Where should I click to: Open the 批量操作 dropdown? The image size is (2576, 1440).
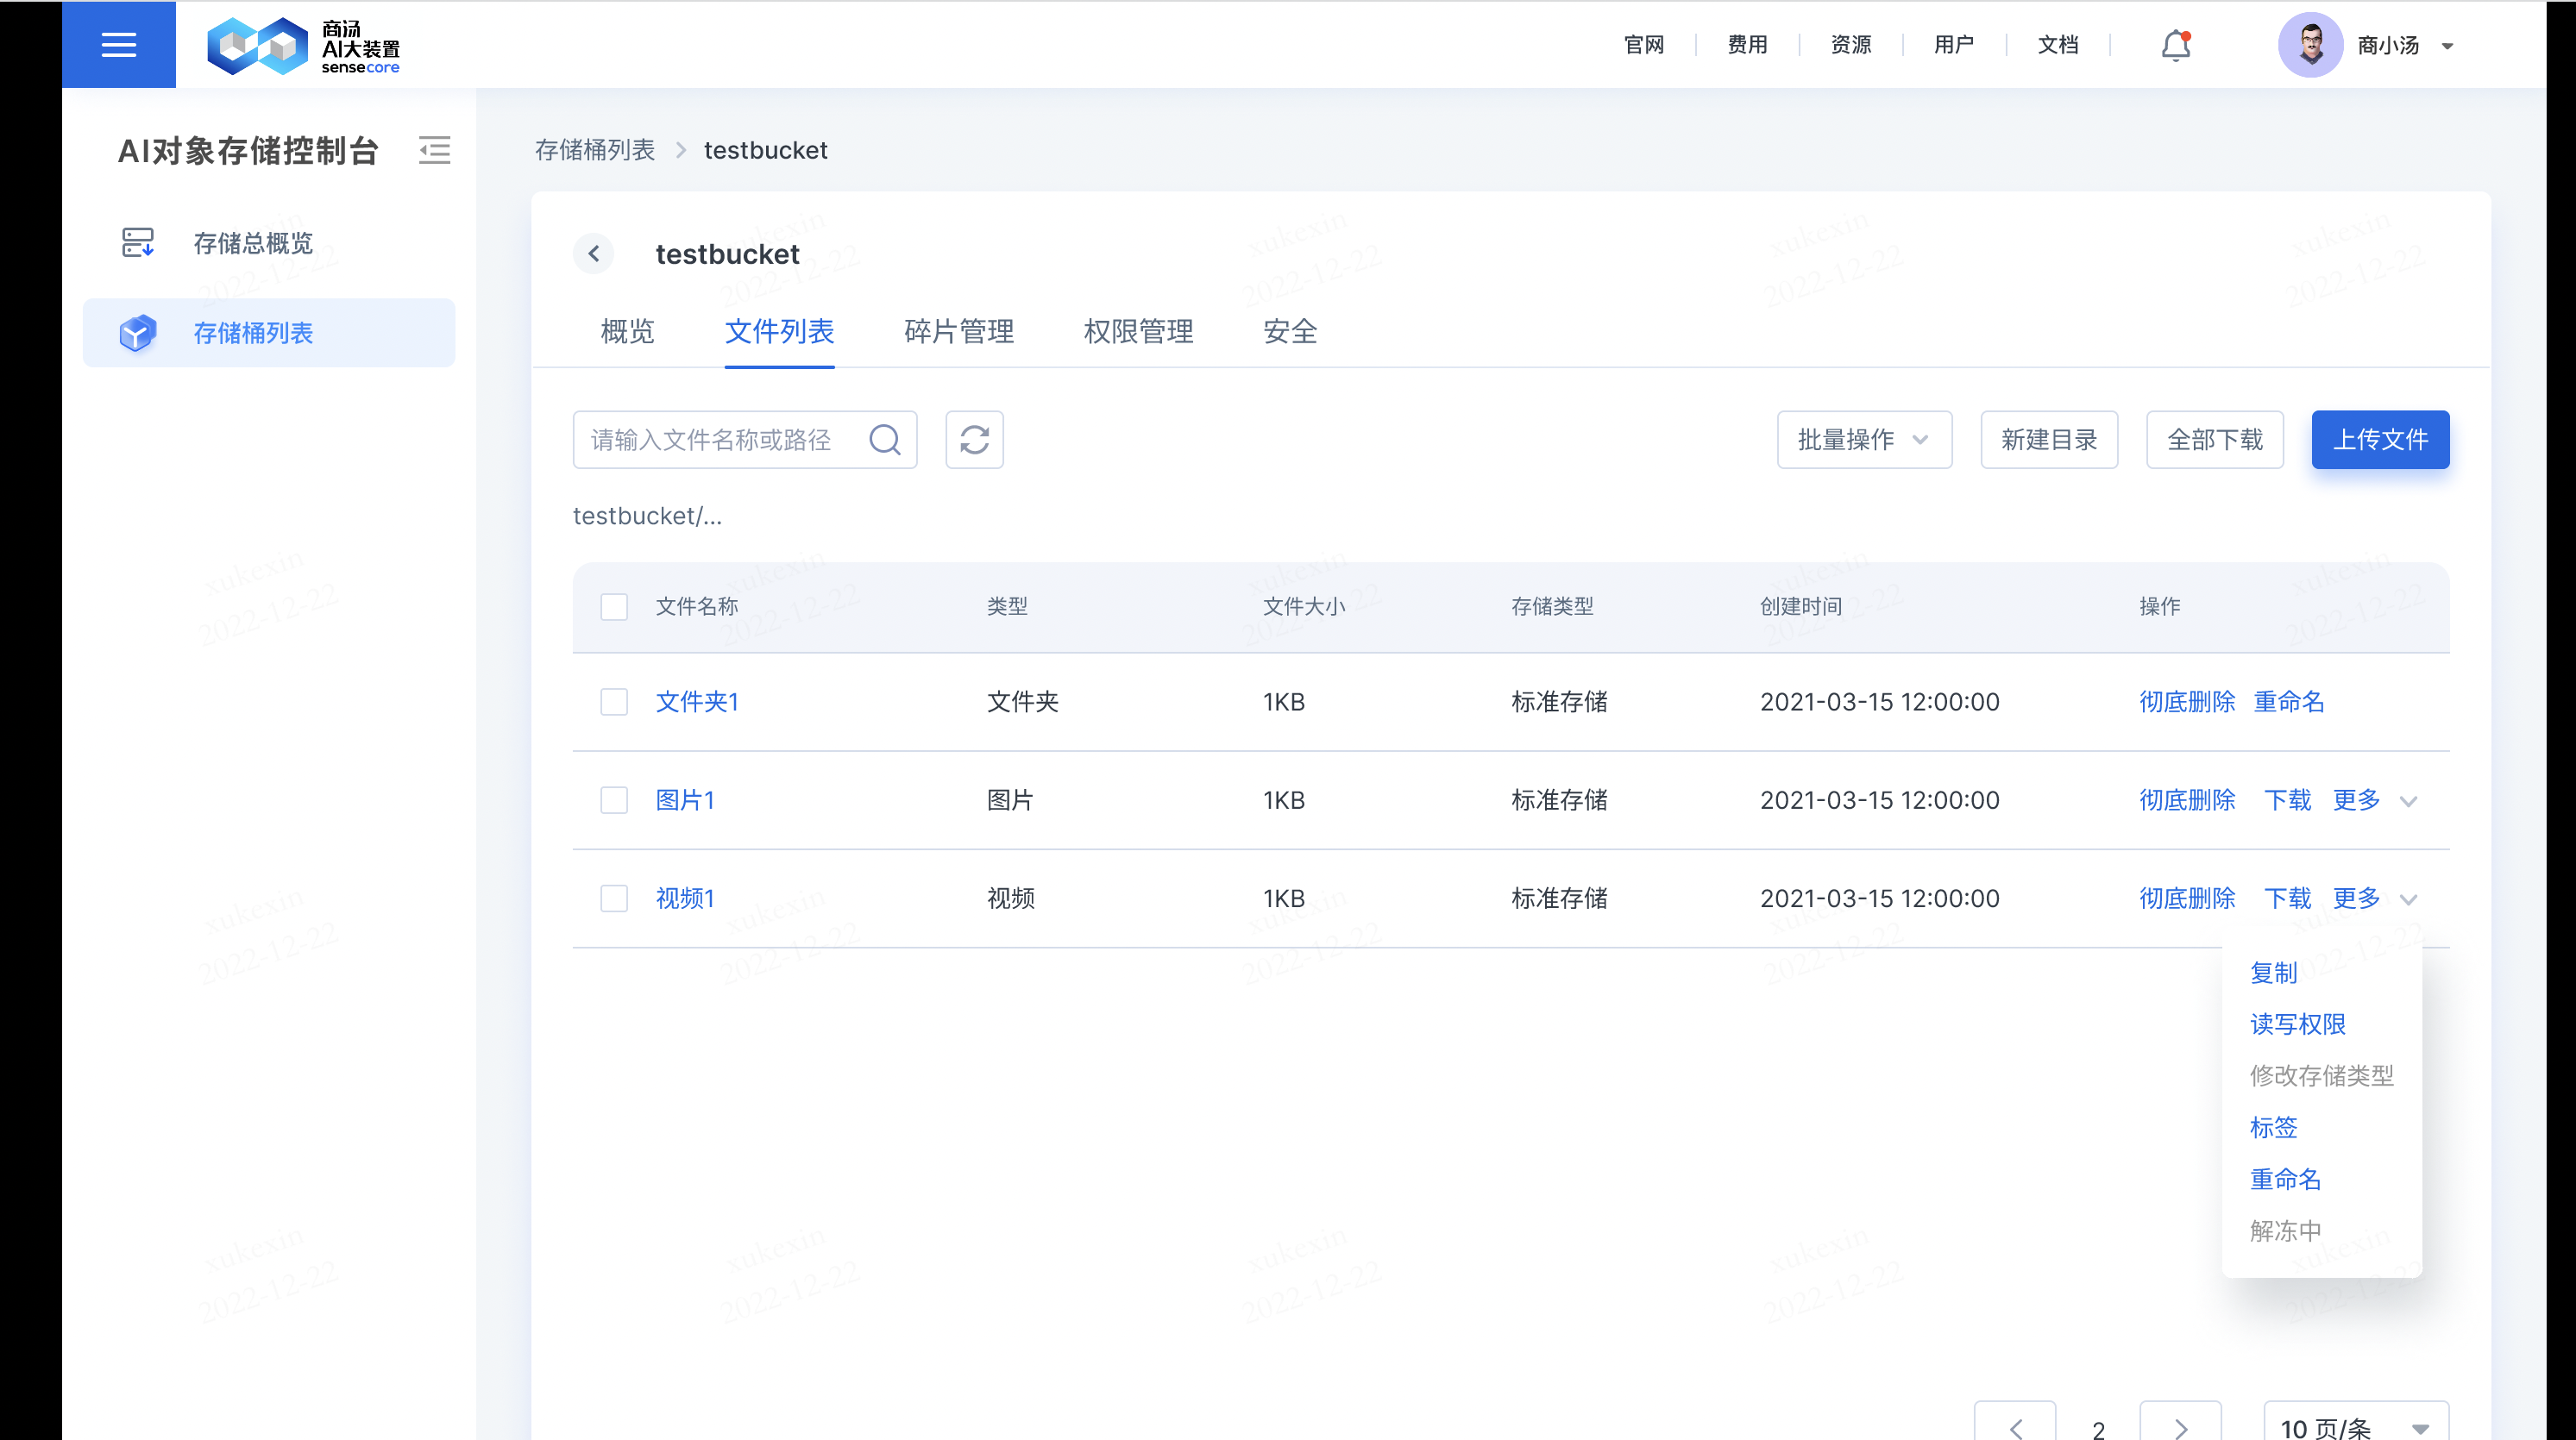tap(1863, 440)
